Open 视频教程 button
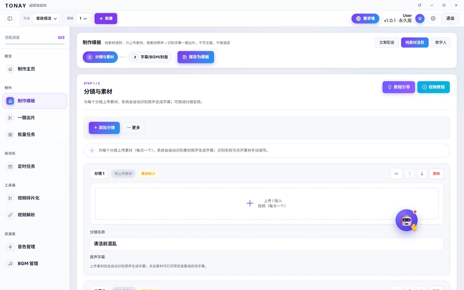This screenshot has height=290, width=464. (434, 87)
